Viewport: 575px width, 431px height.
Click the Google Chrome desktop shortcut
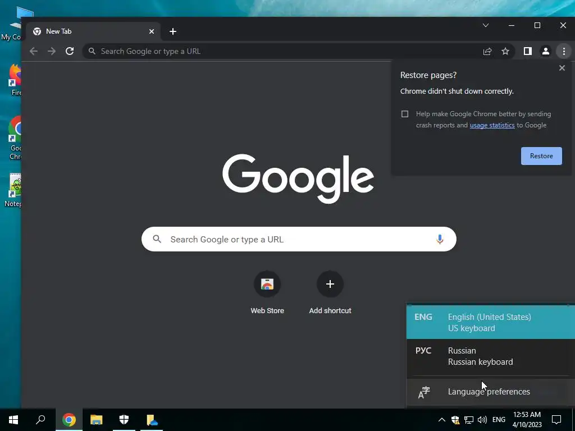[14, 139]
